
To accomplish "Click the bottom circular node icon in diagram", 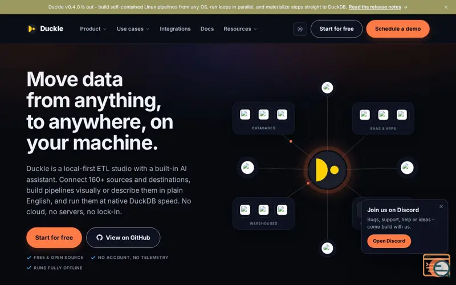I will click(327, 249).
